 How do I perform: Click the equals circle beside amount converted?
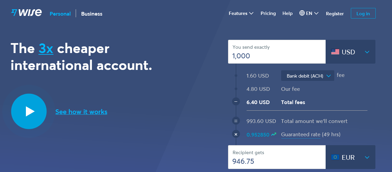coord(236,121)
